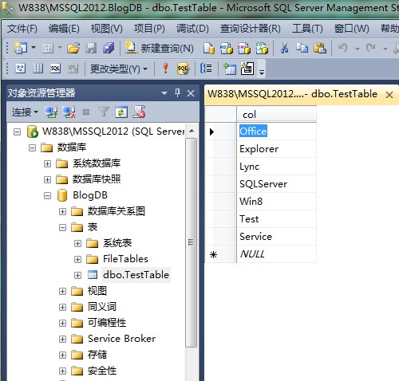The height and width of the screenshot is (381, 399).
Task: Open the 更改类型(Y) dropdown
Action: click(119, 69)
